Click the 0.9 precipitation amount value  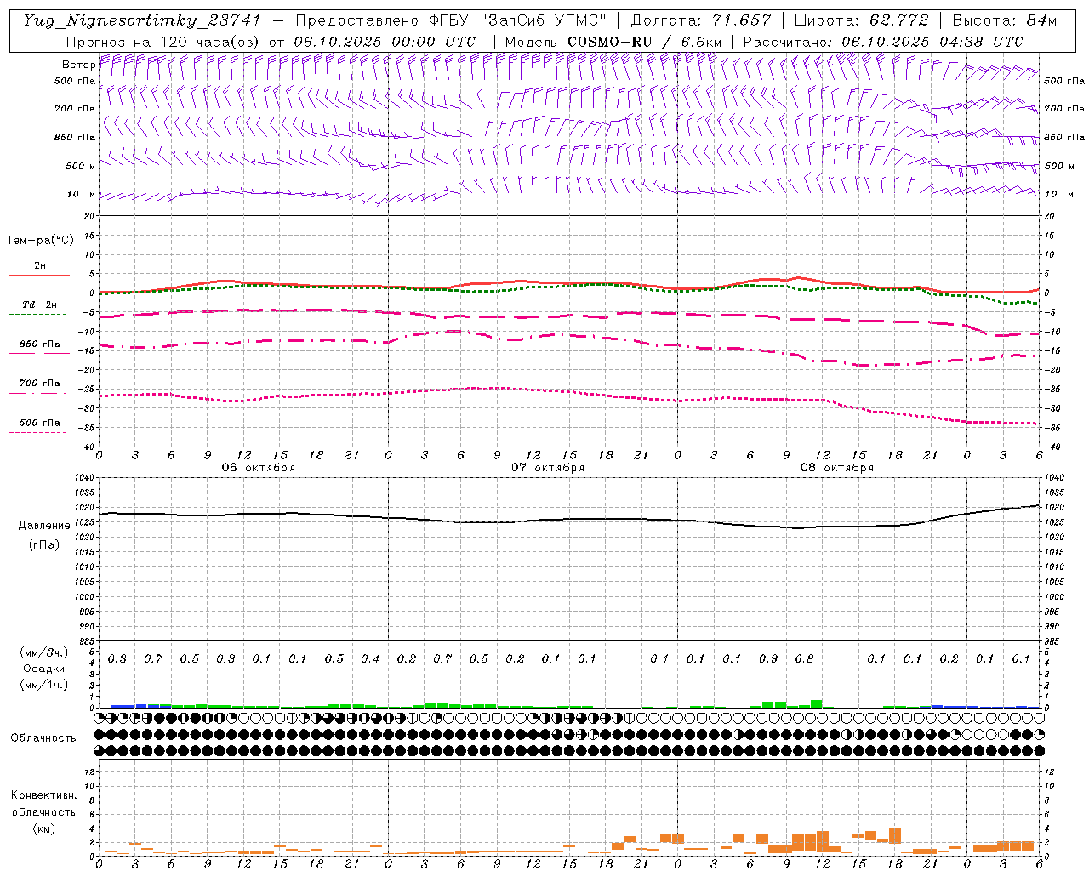pyautogui.click(x=768, y=659)
